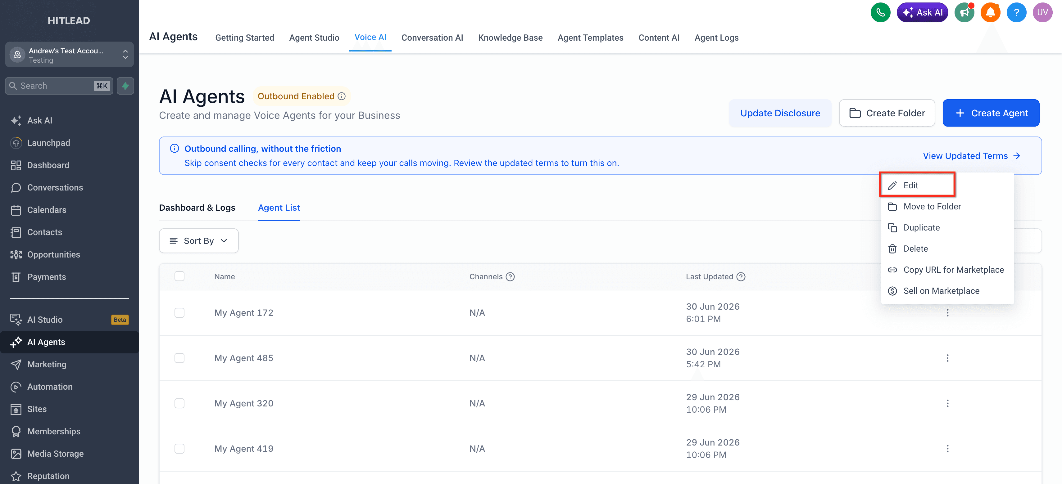Open Payments in the sidebar
This screenshot has width=1062, height=484.
coord(69,277)
